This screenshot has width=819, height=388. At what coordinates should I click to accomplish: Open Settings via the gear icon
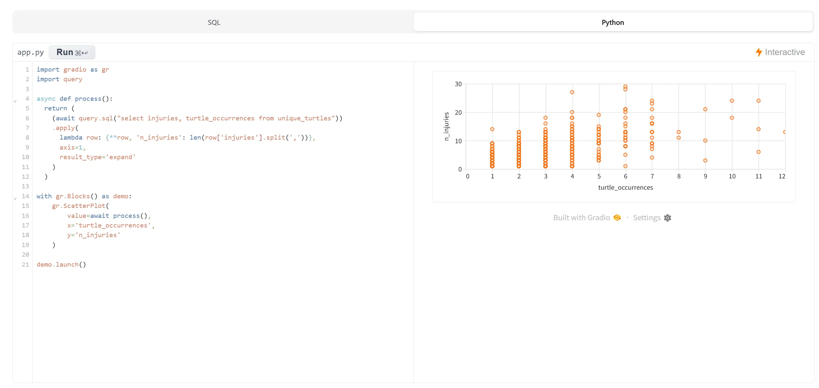668,218
